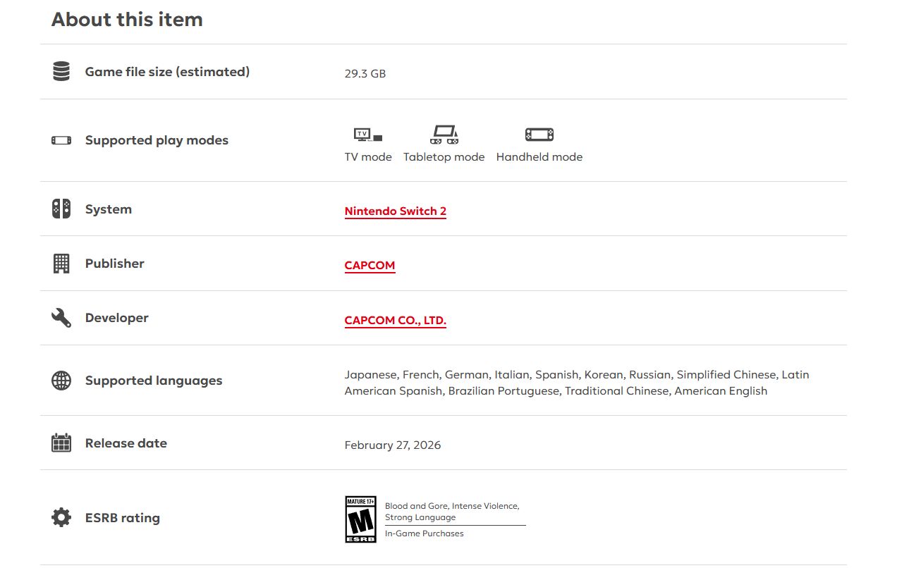The width and height of the screenshot is (909, 568).
Task: Click the February 27, 2026 release date
Action: click(392, 445)
